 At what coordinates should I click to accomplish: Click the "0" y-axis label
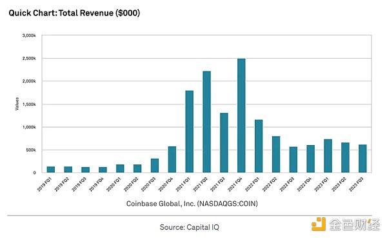click(x=35, y=173)
